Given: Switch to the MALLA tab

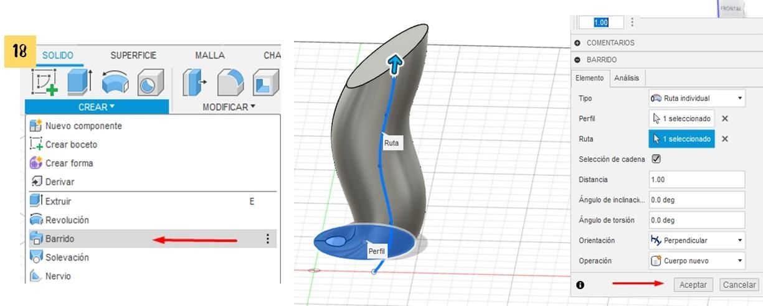Looking at the screenshot, I should pos(210,56).
